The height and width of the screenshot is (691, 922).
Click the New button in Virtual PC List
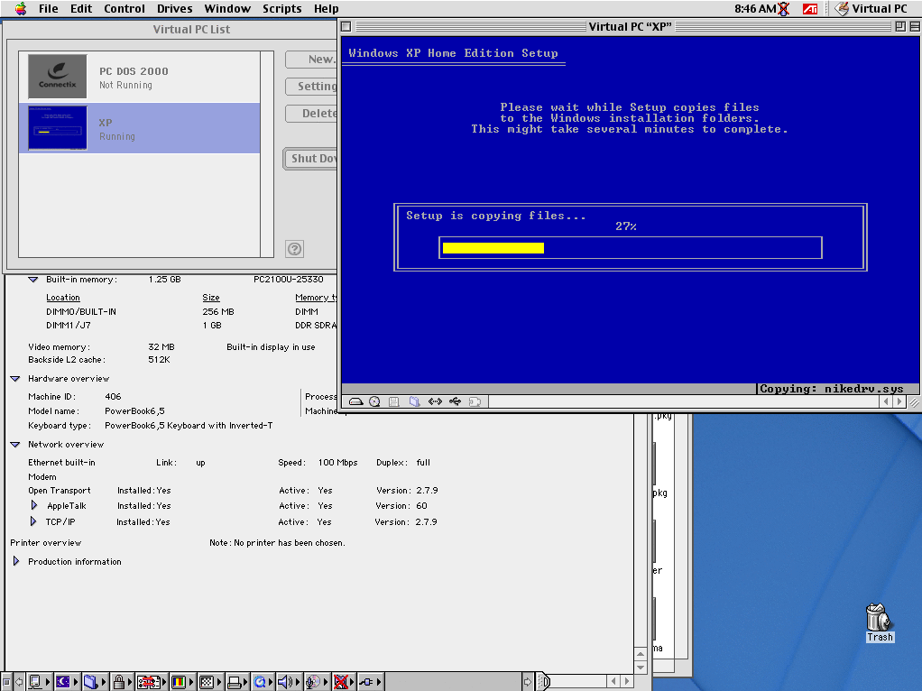(311, 60)
